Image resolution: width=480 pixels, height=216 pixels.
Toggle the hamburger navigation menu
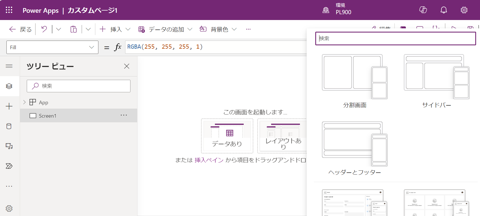pyautogui.click(x=9, y=66)
